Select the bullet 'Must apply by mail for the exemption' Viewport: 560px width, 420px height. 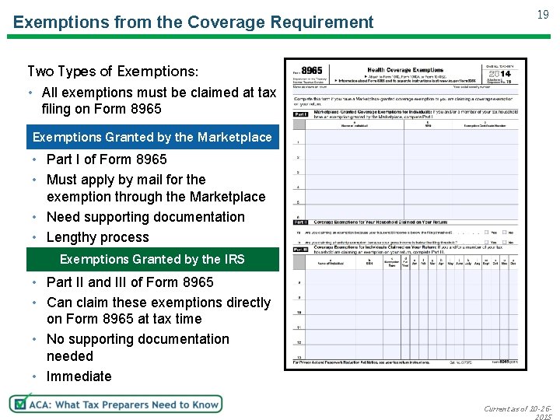coord(156,188)
